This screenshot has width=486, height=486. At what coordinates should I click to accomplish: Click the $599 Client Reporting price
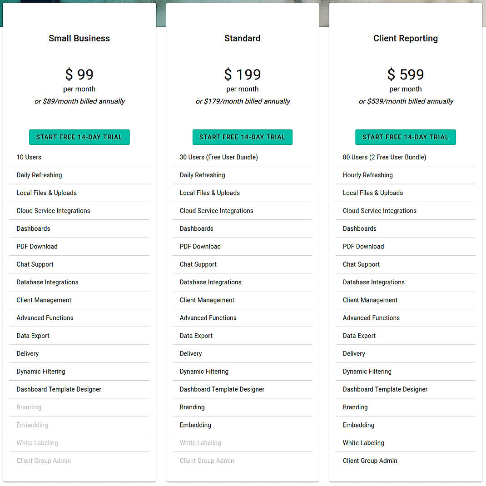click(x=405, y=74)
